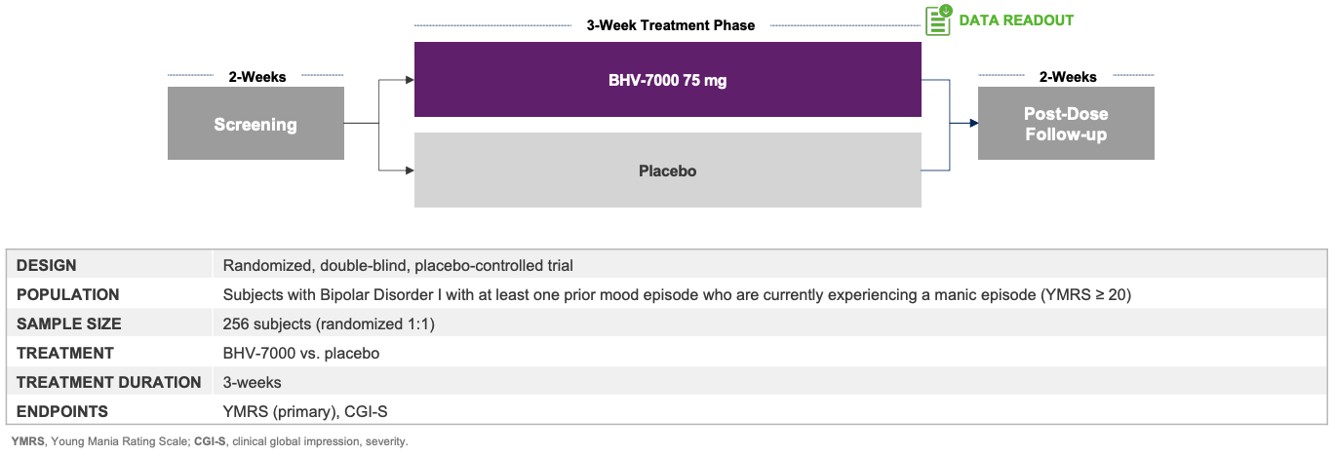This screenshot has width=1335, height=456.
Task: Click the arrow pointing into Placebo box
Action: click(408, 171)
